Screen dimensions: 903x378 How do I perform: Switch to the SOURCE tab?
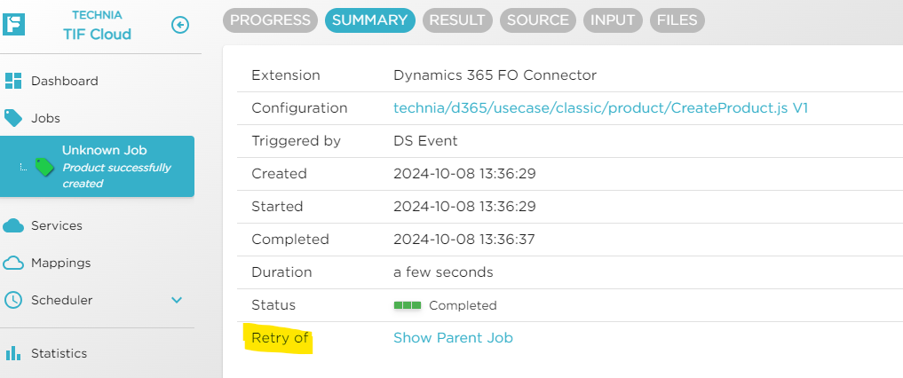(x=537, y=20)
